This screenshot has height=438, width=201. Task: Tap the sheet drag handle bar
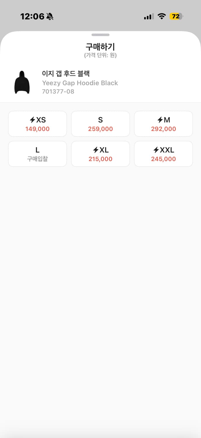pos(100,35)
